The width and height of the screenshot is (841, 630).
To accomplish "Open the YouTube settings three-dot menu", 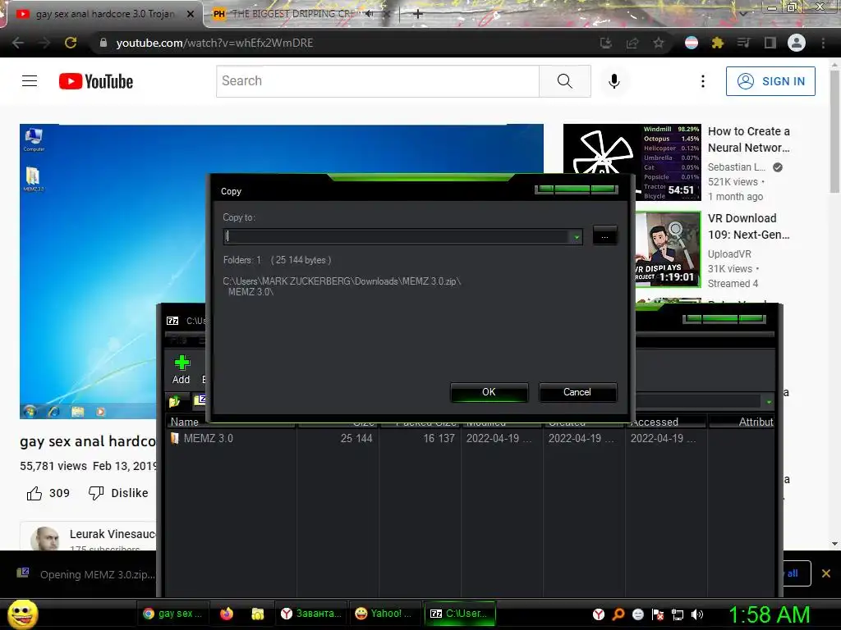I will tap(703, 81).
